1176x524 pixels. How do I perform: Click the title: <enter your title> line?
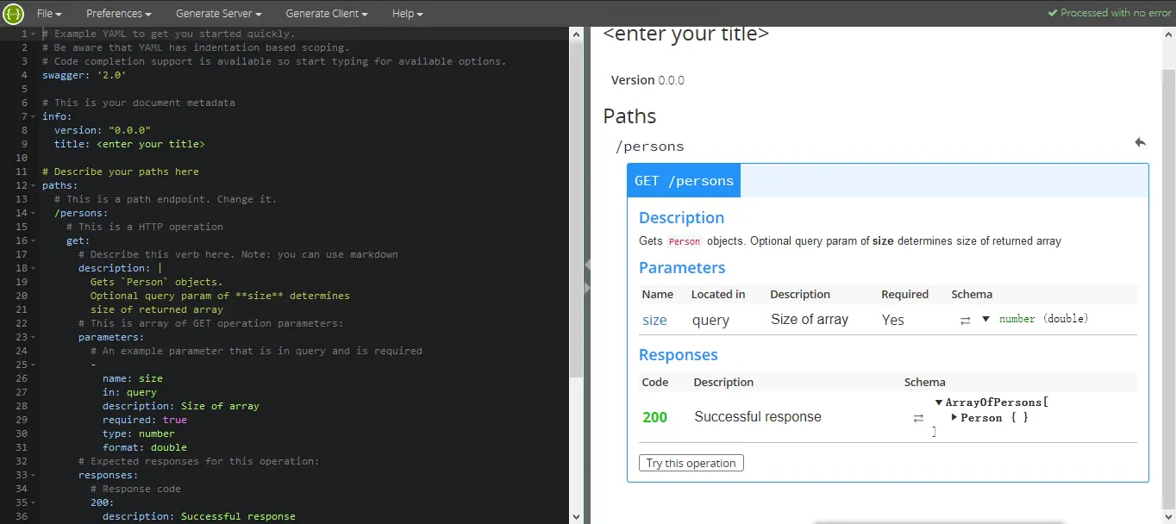tap(129, 144)
